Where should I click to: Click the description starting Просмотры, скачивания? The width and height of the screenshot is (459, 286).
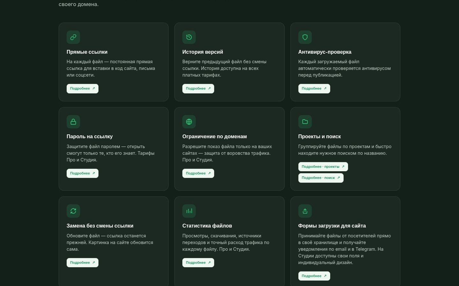(x=226, y=242)
